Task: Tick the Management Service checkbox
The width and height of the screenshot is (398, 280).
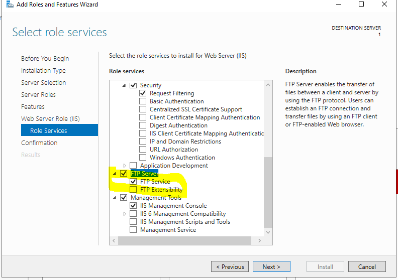Action: (133, 230)
